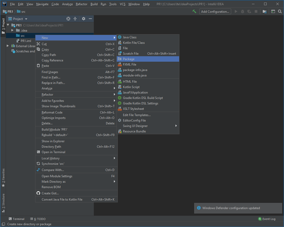284x227 pixels.
Task: Expand the Refactor submenu in context menu
Action: 76,95
